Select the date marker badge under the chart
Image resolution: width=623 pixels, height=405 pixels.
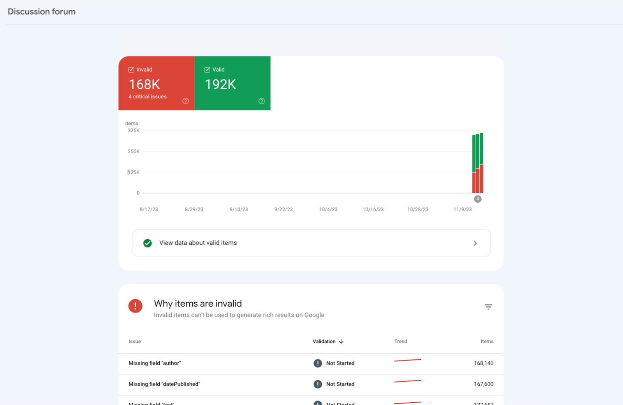(x=478, y=199)
